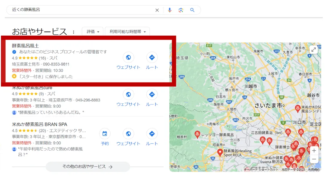Get route to 米ぬか酵素風呂cure
Viewport: 327px width, 177px height.
point(152,98)
